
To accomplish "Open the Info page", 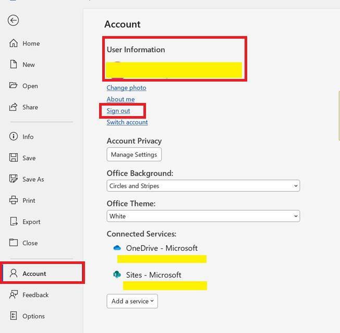I will 28,137.
